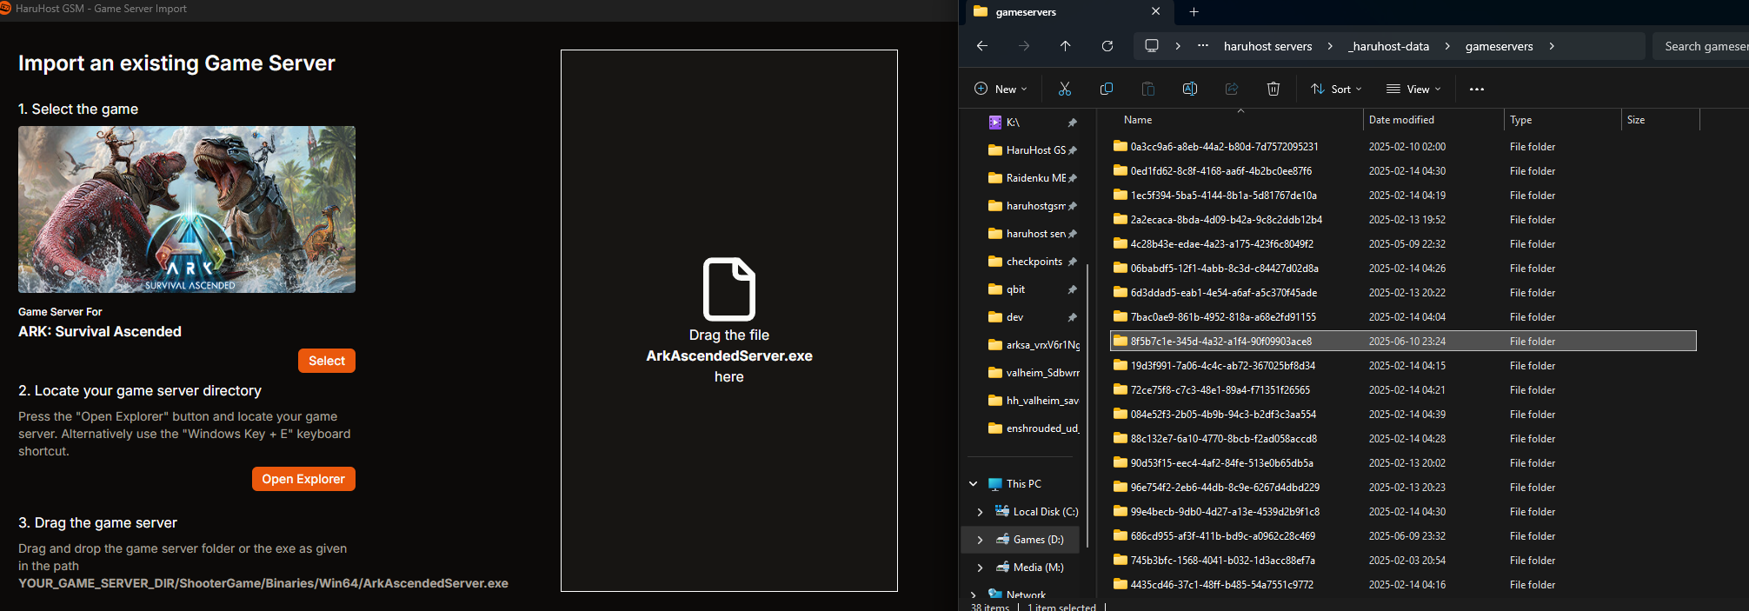Select folder 4c28b43e-edae-4a23-a175-423f6c8049f2
Screen dimensions: 1749x611
pos(1403,244)
